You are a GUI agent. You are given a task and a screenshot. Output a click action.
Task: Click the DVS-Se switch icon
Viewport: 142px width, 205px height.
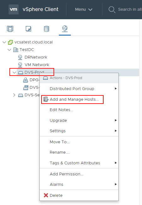(x=20, y=95)
